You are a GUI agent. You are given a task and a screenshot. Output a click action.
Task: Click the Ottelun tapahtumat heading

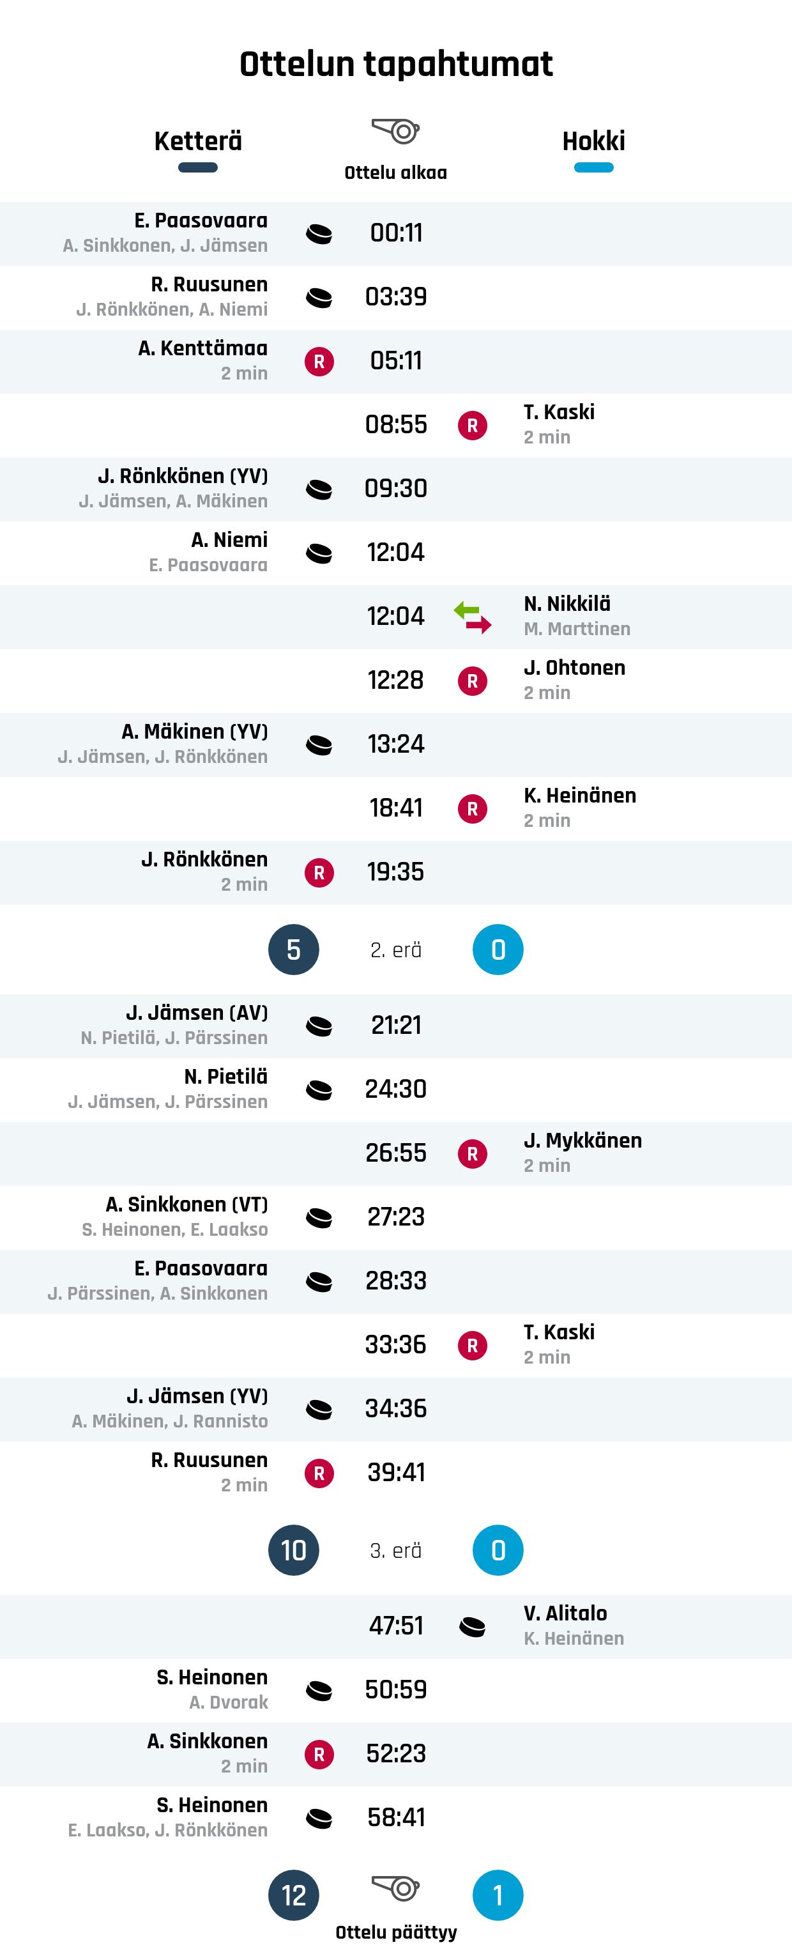395,64
